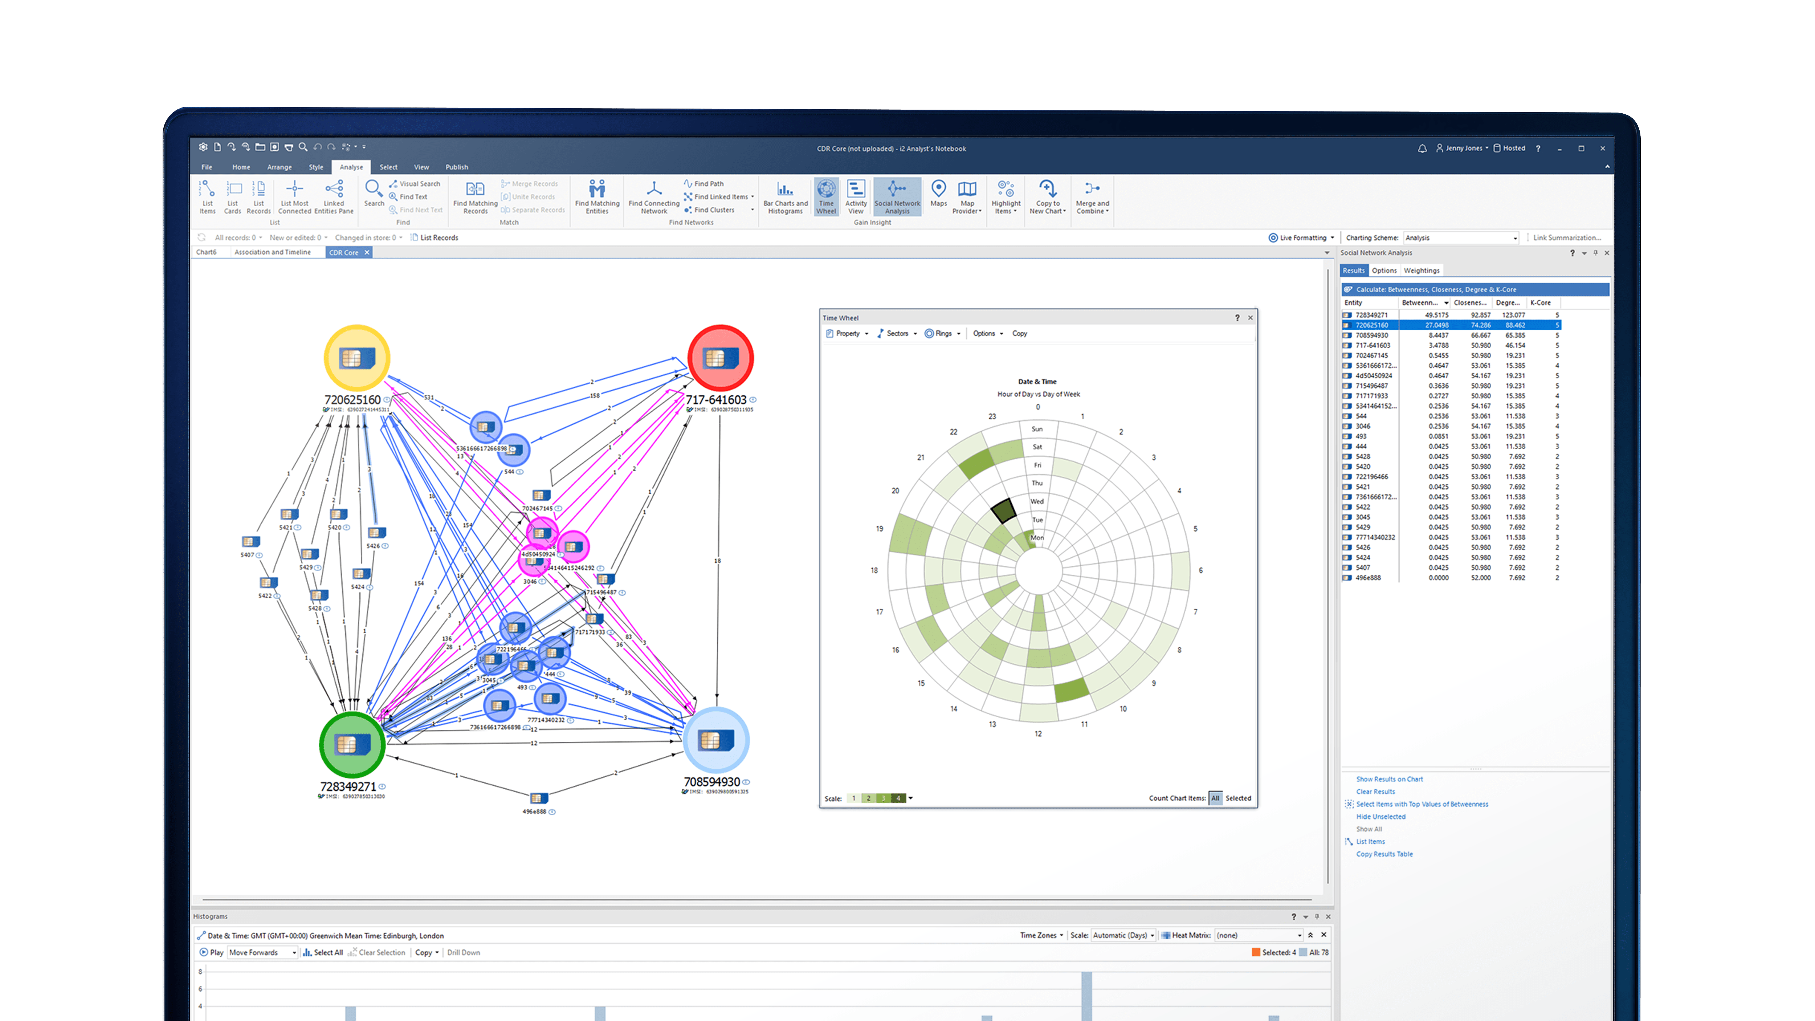The height and width of the screenshot is (1021, 1815).
Task: Toggle Count Chart Items to Selected
Action: pyautogui.click(x=1238, y=798)
